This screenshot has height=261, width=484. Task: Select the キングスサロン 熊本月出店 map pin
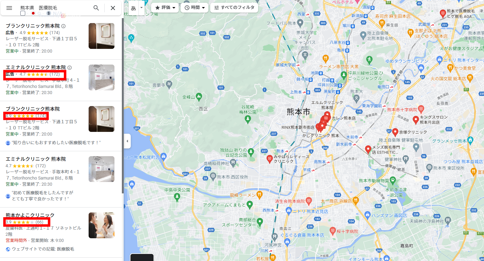point(416,119)
